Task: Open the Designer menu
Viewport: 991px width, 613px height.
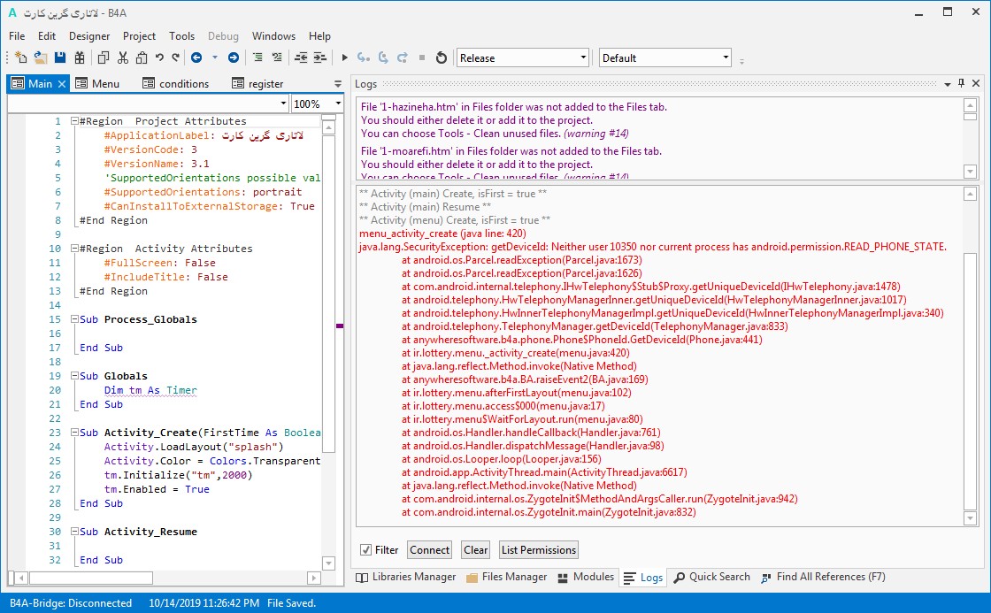Action: coord(89,36)
